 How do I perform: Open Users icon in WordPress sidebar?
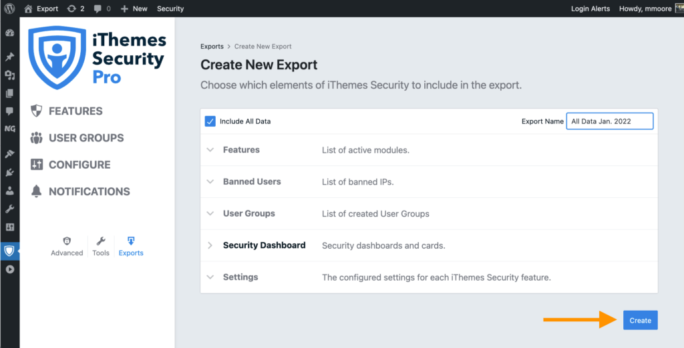pos(9,191)
